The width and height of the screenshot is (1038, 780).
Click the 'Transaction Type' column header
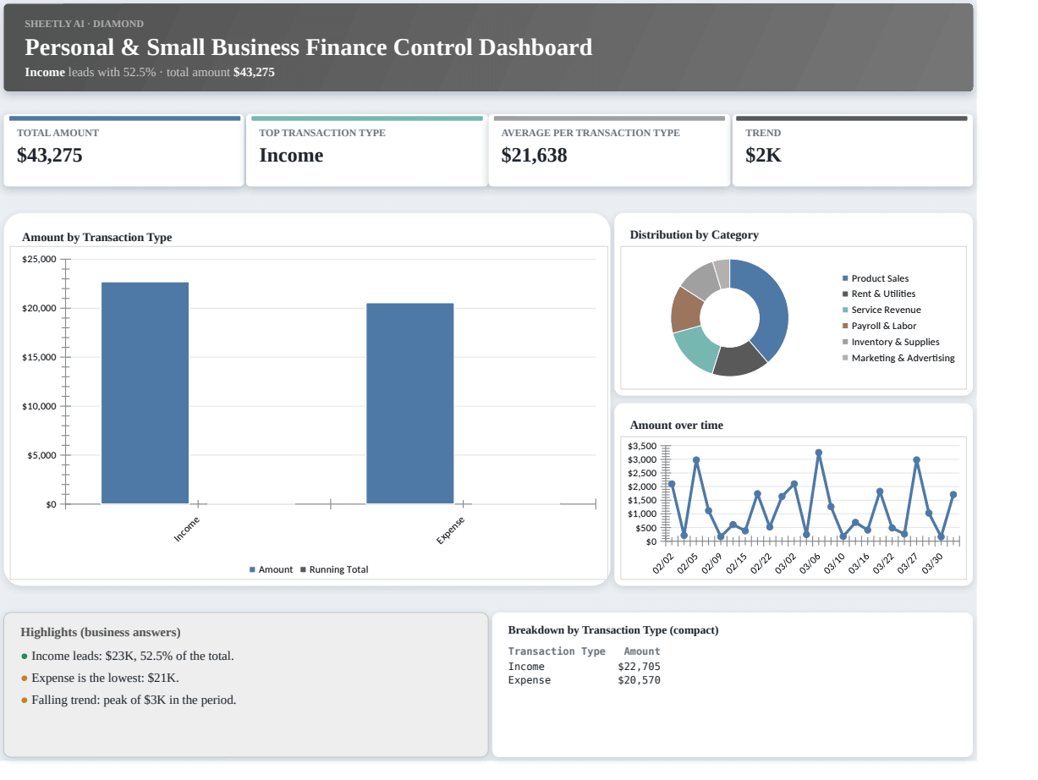pos(557,651)
